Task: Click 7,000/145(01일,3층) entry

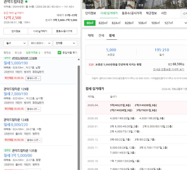Action: pos(123,153)
